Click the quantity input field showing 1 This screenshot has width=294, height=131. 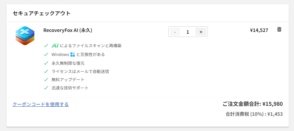188,32
